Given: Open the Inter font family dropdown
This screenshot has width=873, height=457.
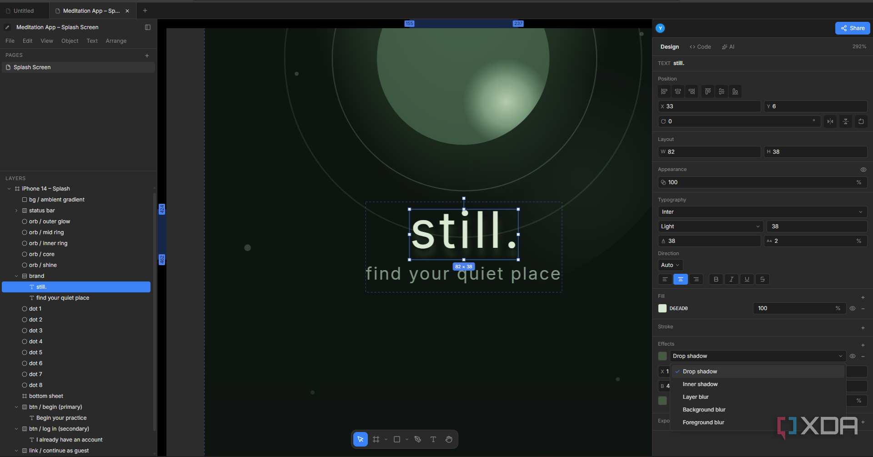Looking at the screenshot, I should pyautogui.click(x=763, y=212).
